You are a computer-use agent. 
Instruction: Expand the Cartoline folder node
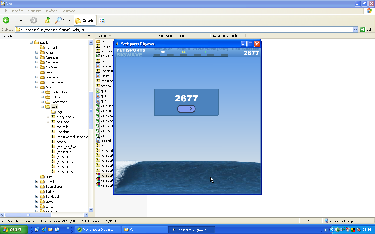pyautogui.click(x=37, y=62)
